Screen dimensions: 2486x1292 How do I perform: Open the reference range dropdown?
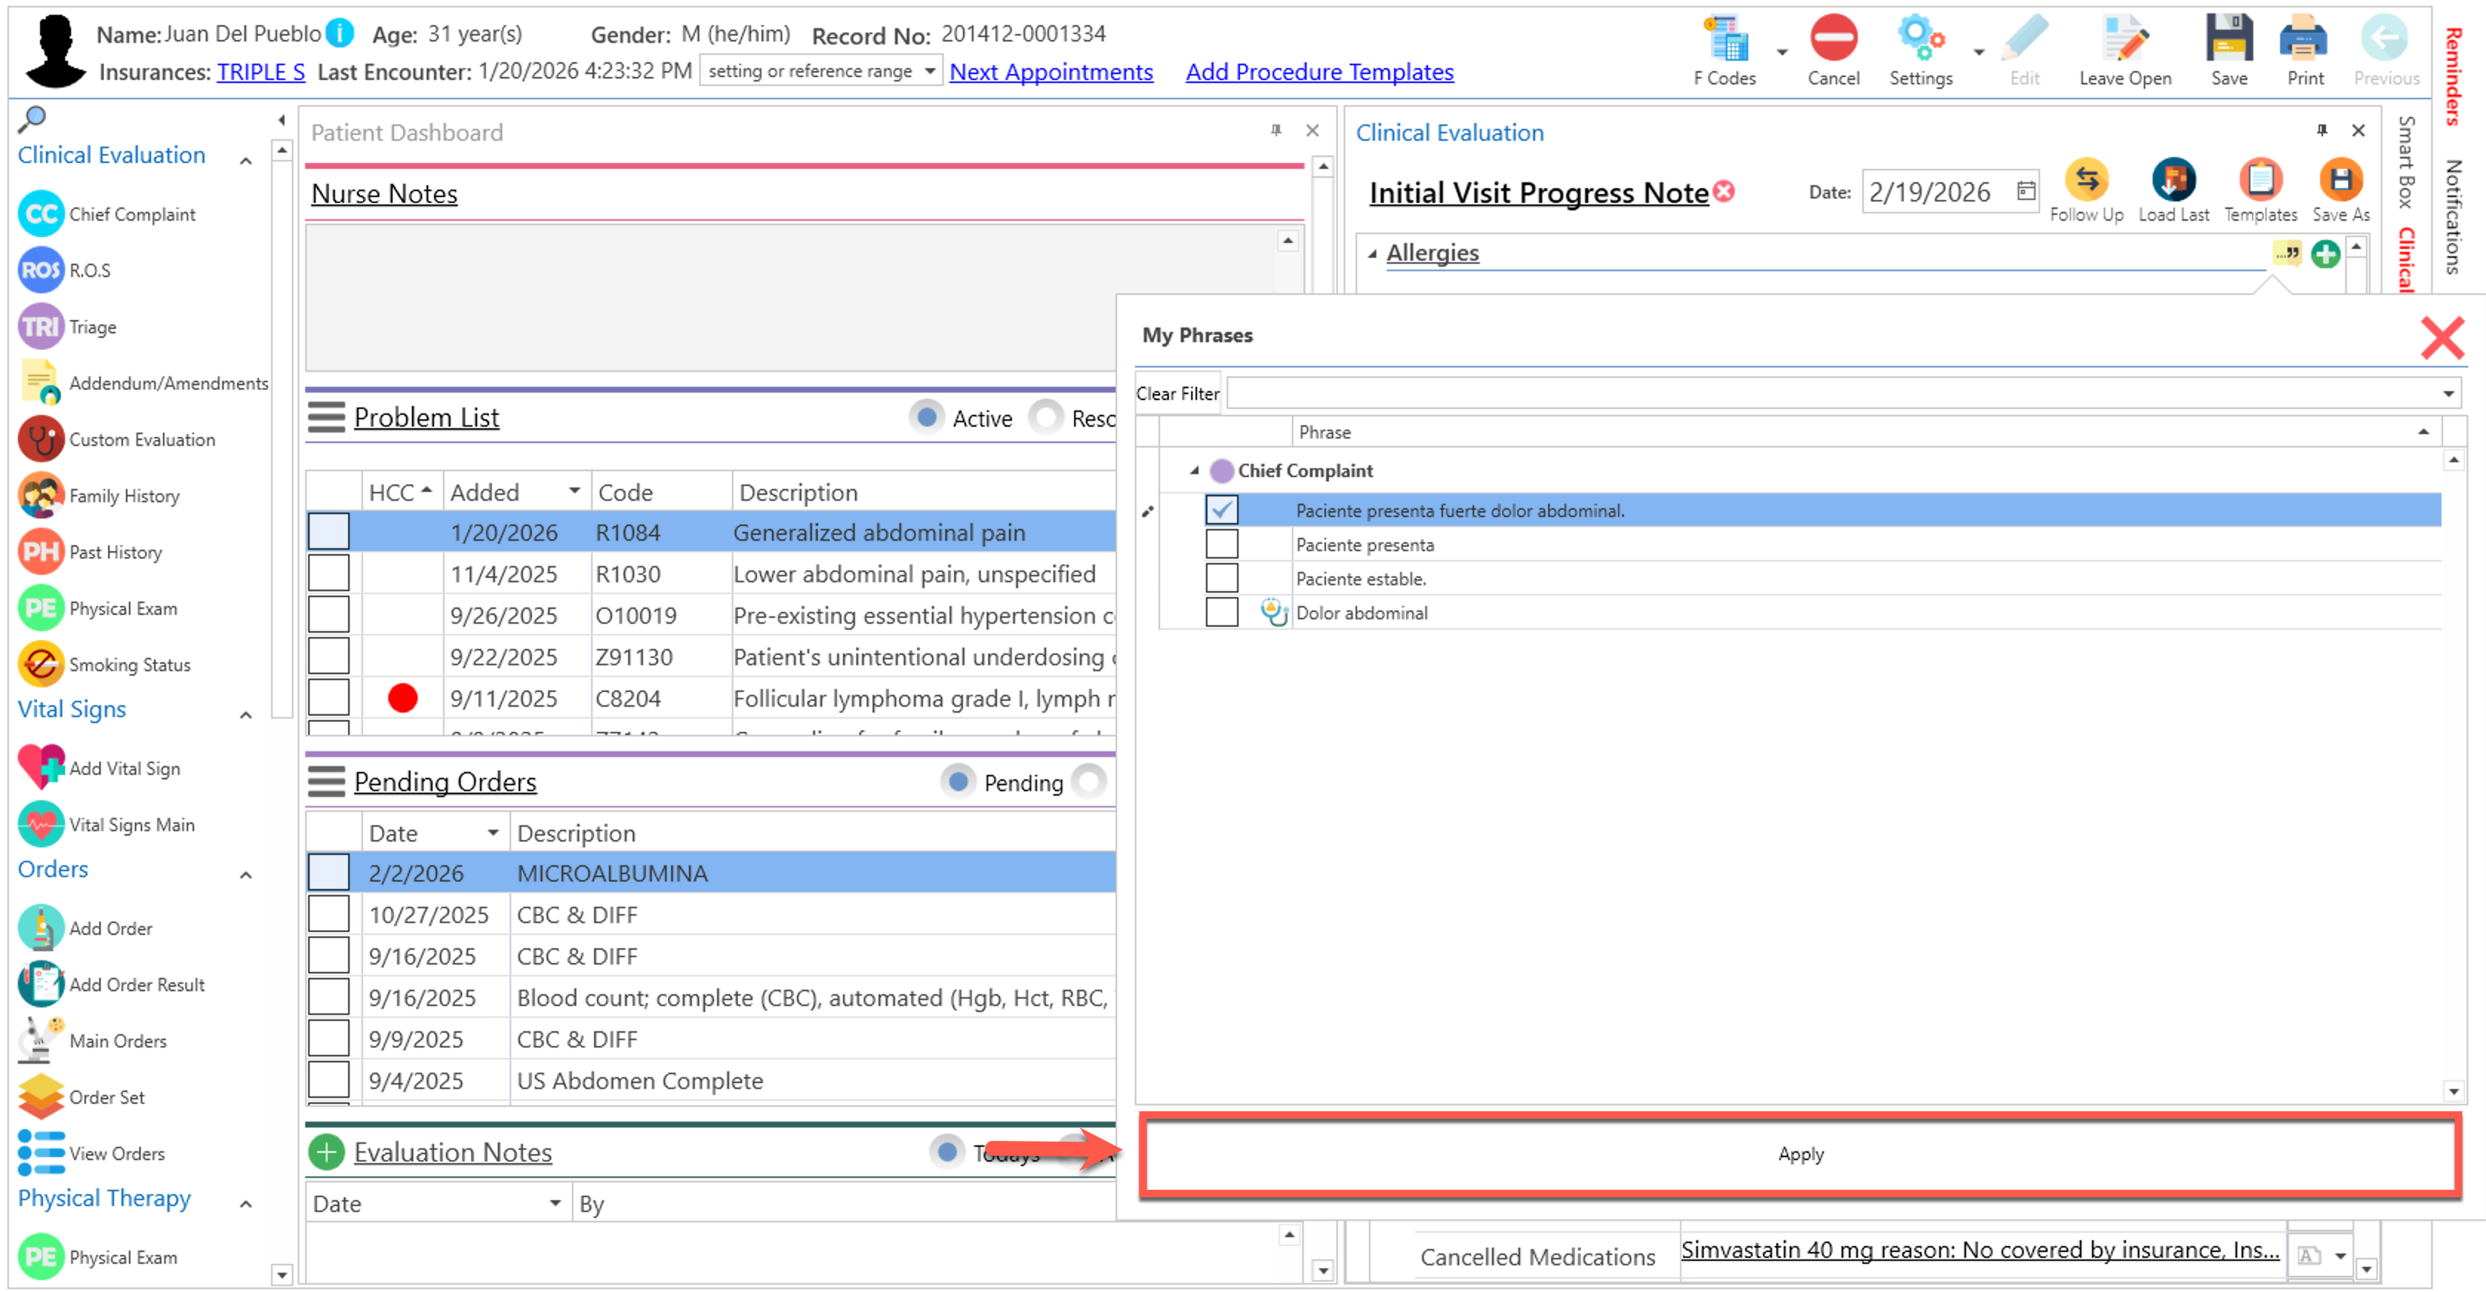tap(928, 71)
